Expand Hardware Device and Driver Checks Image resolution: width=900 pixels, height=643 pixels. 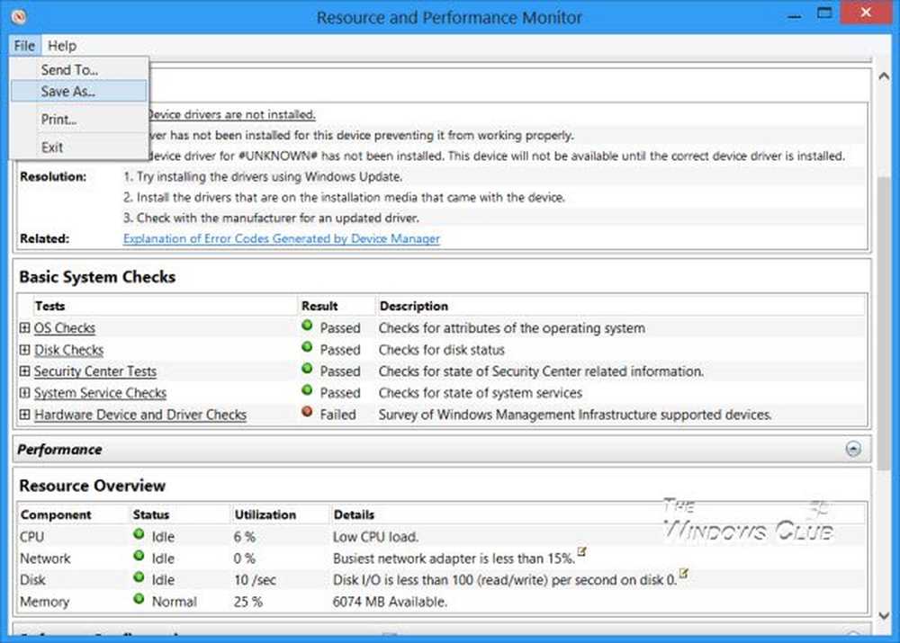(x=24, y=415)
